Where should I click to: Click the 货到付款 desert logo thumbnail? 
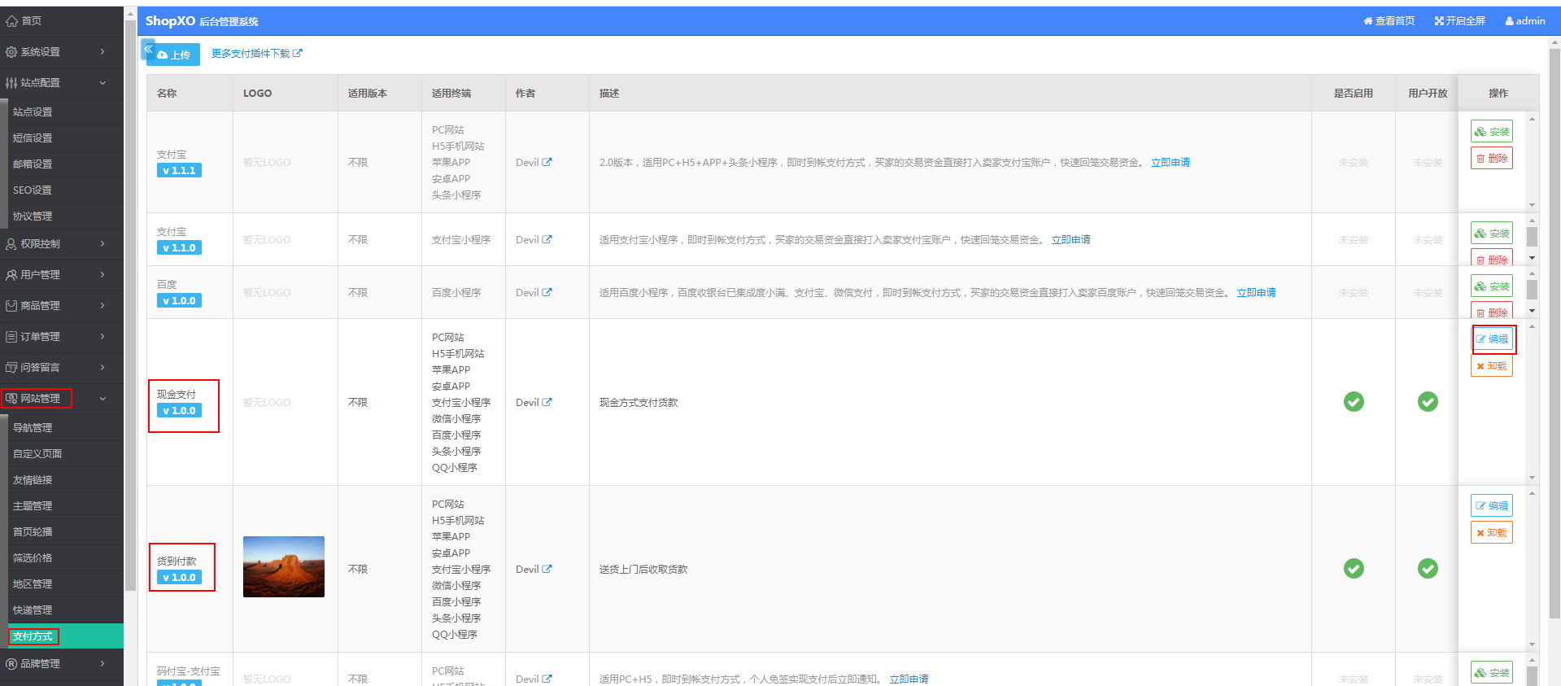[x=284, y=566]
